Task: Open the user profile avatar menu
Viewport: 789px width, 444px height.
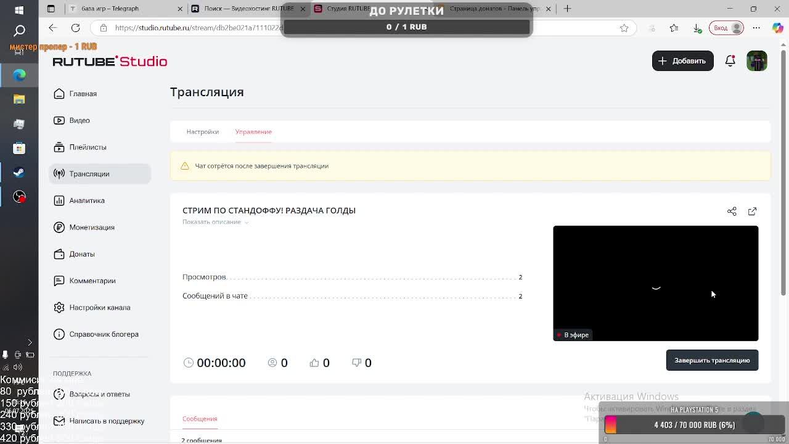Action: click(x=757, y=61)
